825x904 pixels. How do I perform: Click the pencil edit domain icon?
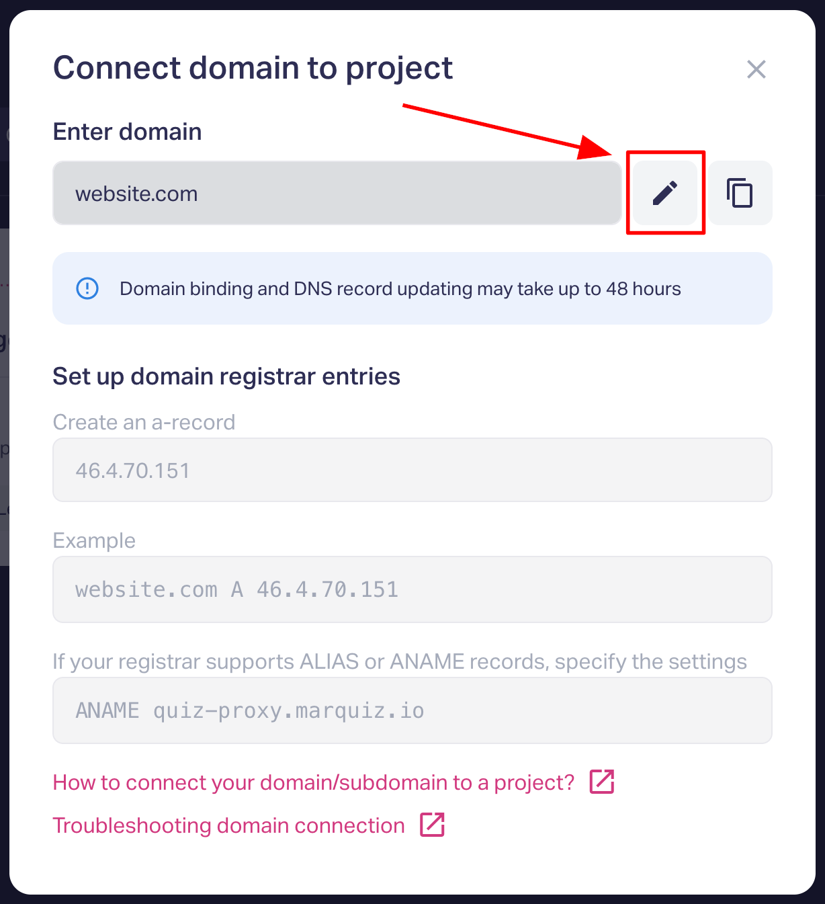[x=665, y=193]
